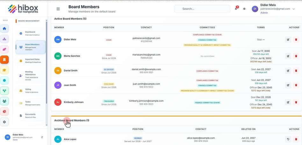The width and height of the screenshot is (302, 145).
Task: Click the board management sidebar scrollbar
Action: [x=47, y=63]
